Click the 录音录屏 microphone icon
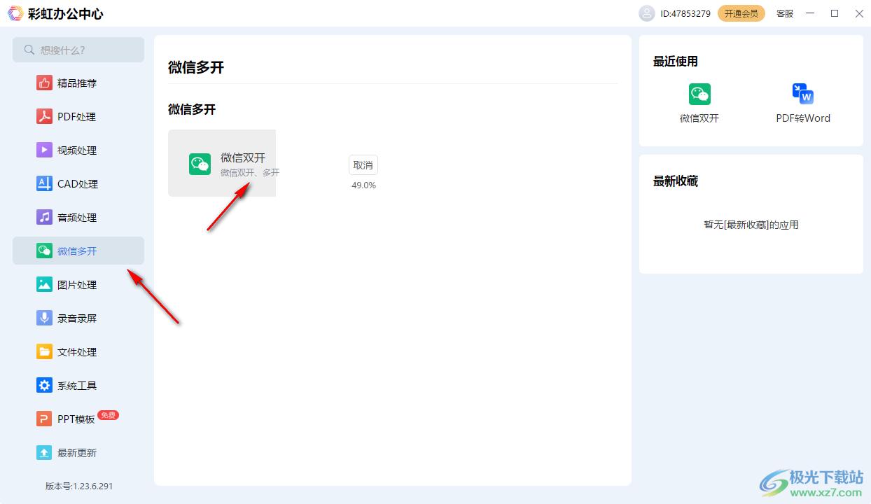871x504 pixels. click(x=44, y=318)
